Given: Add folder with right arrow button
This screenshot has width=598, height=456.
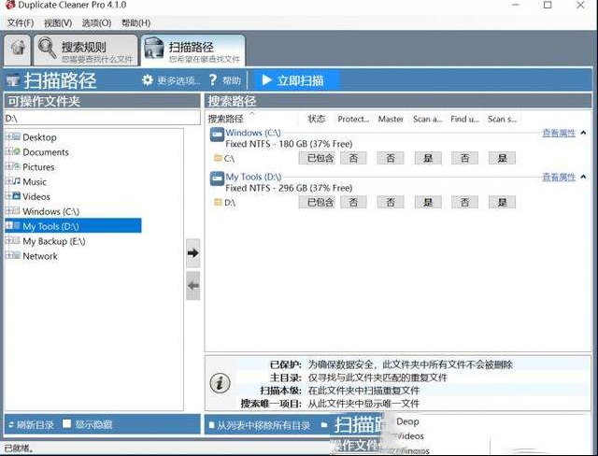Looking at the screenshot, I should (x=193, y=253).
